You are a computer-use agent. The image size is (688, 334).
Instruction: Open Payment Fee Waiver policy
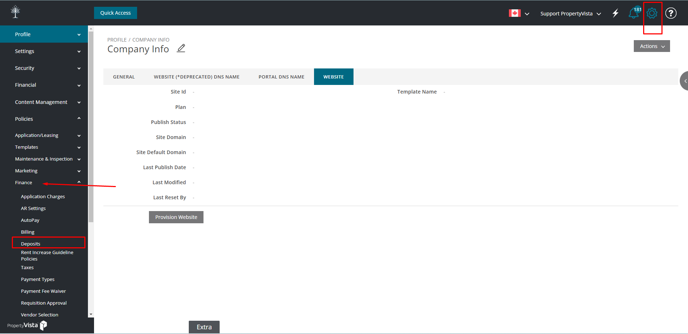(43, 291)
